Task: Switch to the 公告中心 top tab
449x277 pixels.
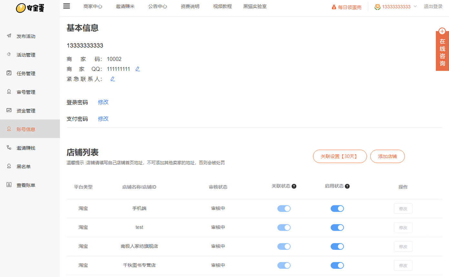Action: pos(158,6)
